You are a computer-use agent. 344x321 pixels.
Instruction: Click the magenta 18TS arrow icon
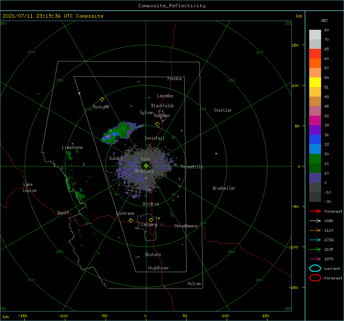(315, 259)
